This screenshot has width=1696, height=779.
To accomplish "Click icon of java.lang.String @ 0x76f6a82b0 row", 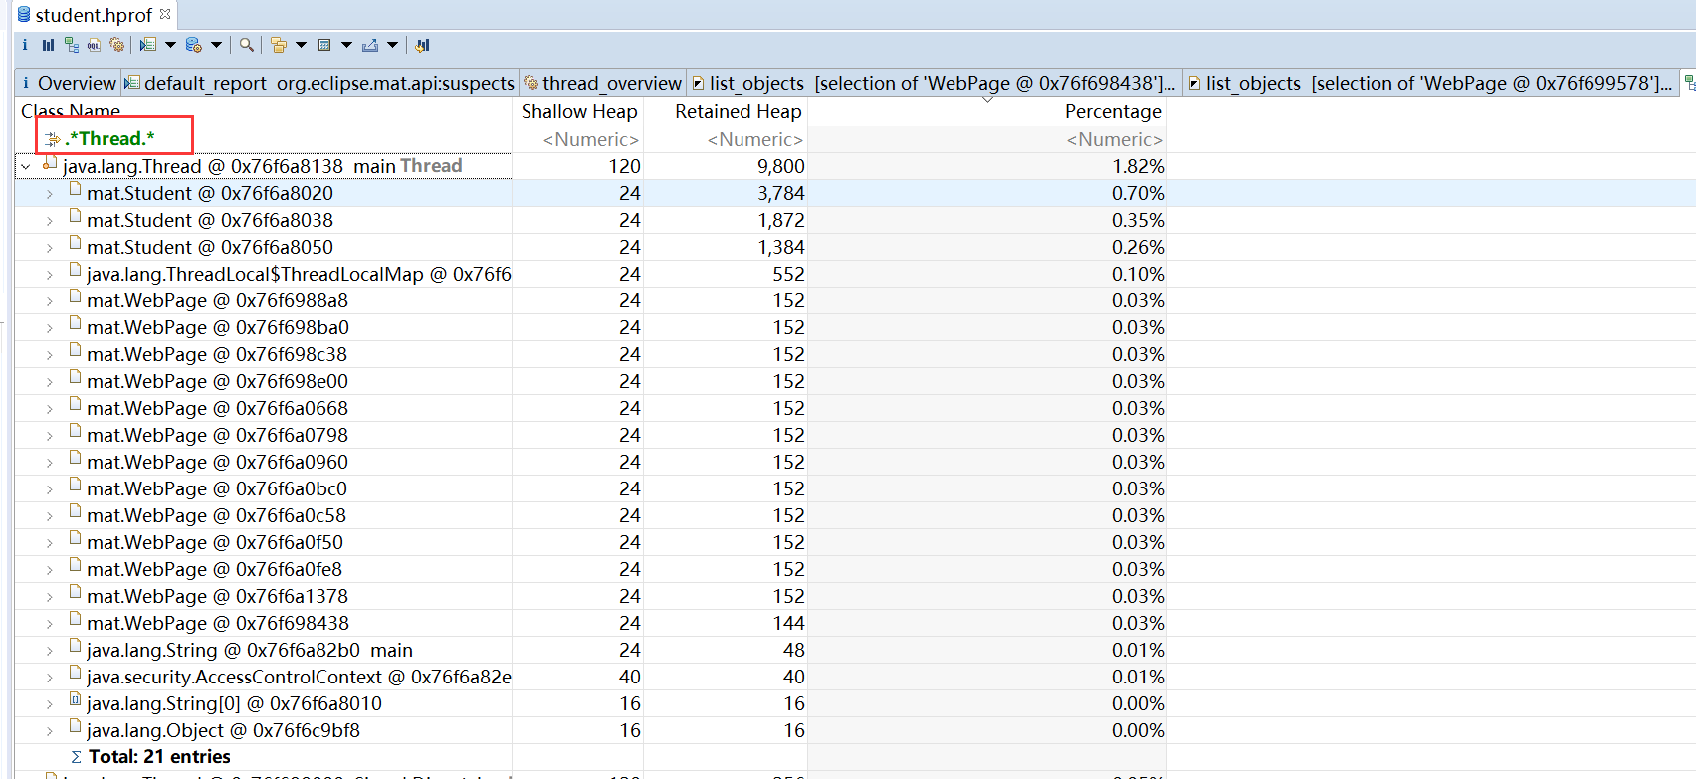I will pos(75,647).
